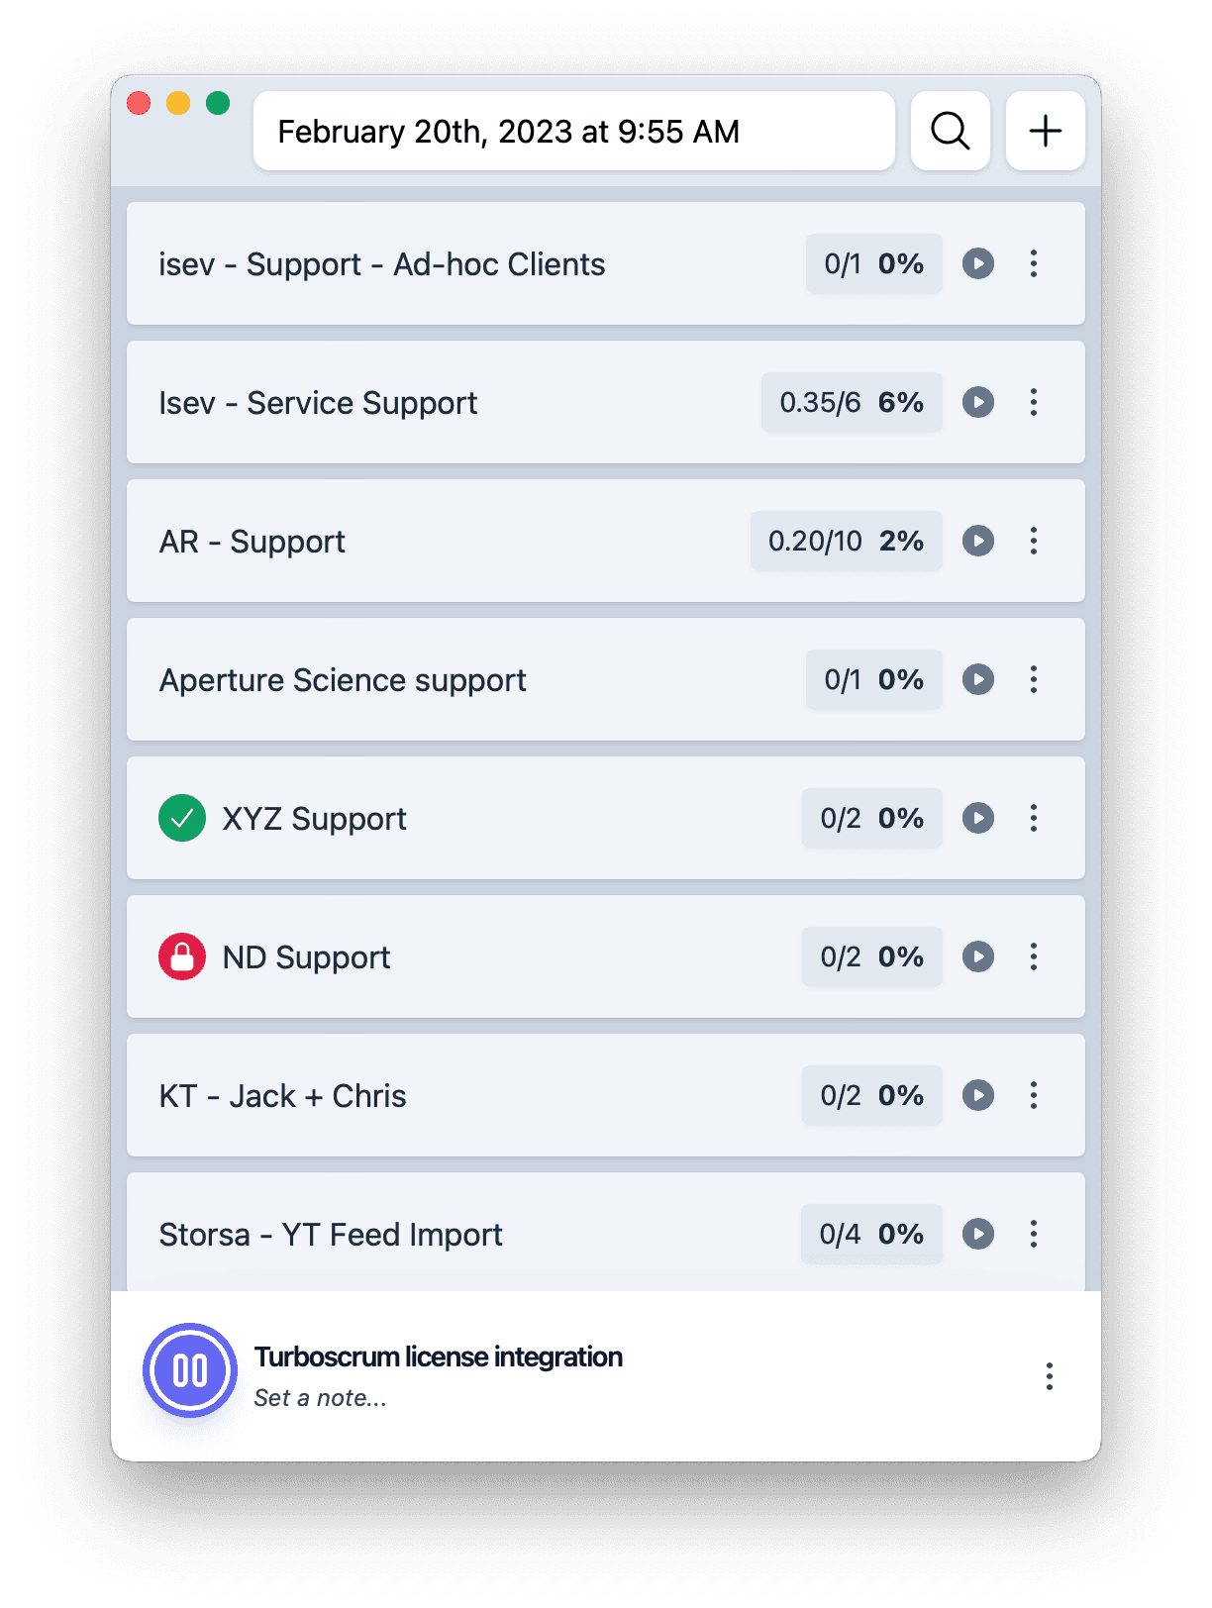Pause the running Turboscrum timer
Viewport: 1212px width, 1608px height.
tap(190, 1370)
